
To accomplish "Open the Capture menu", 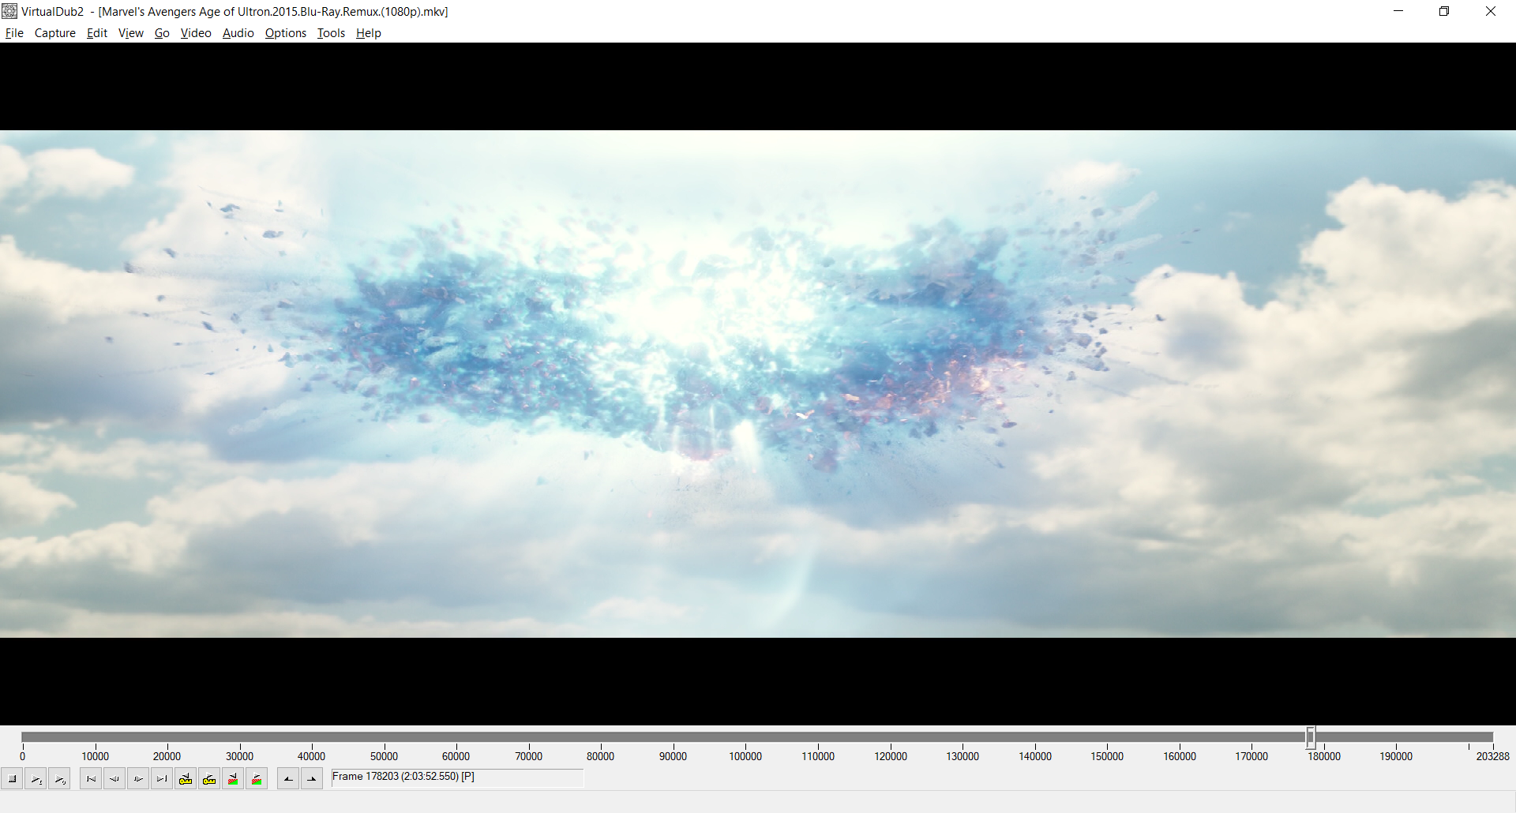I will point(55,33).
